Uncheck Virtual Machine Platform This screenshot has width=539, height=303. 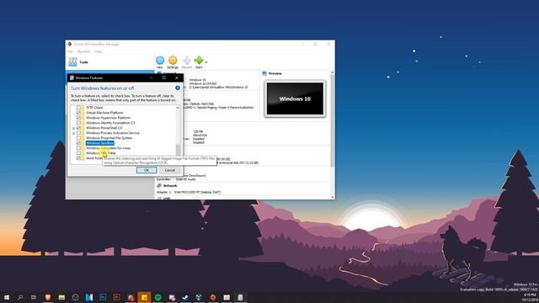coord(78,113)
